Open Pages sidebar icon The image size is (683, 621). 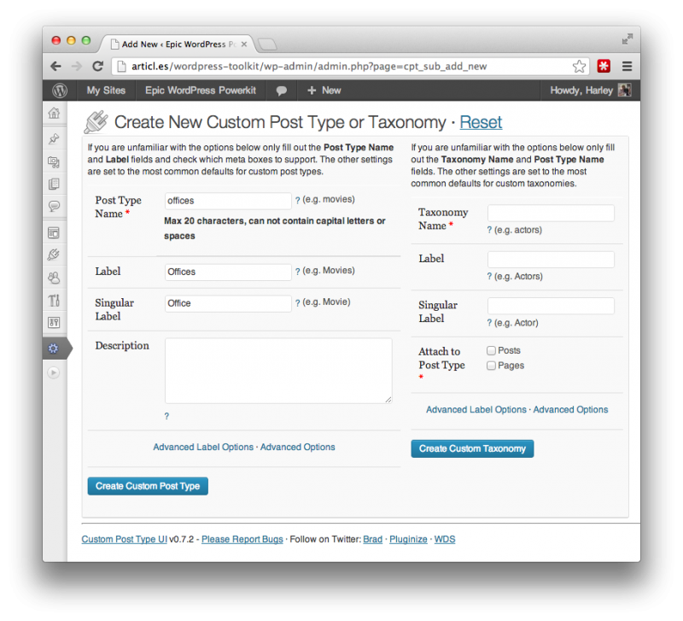[x=54, y=184]
